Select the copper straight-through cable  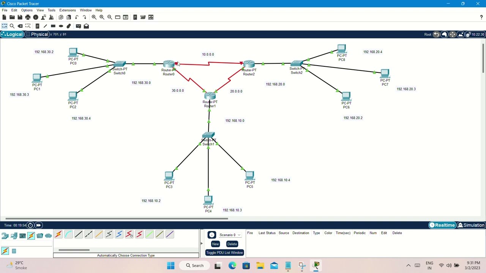tap(79, 235)
